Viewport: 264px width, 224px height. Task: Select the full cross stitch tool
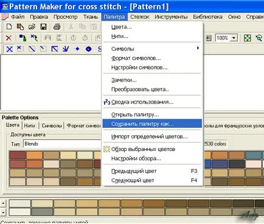pyautogui.click(x=9, y=49)
